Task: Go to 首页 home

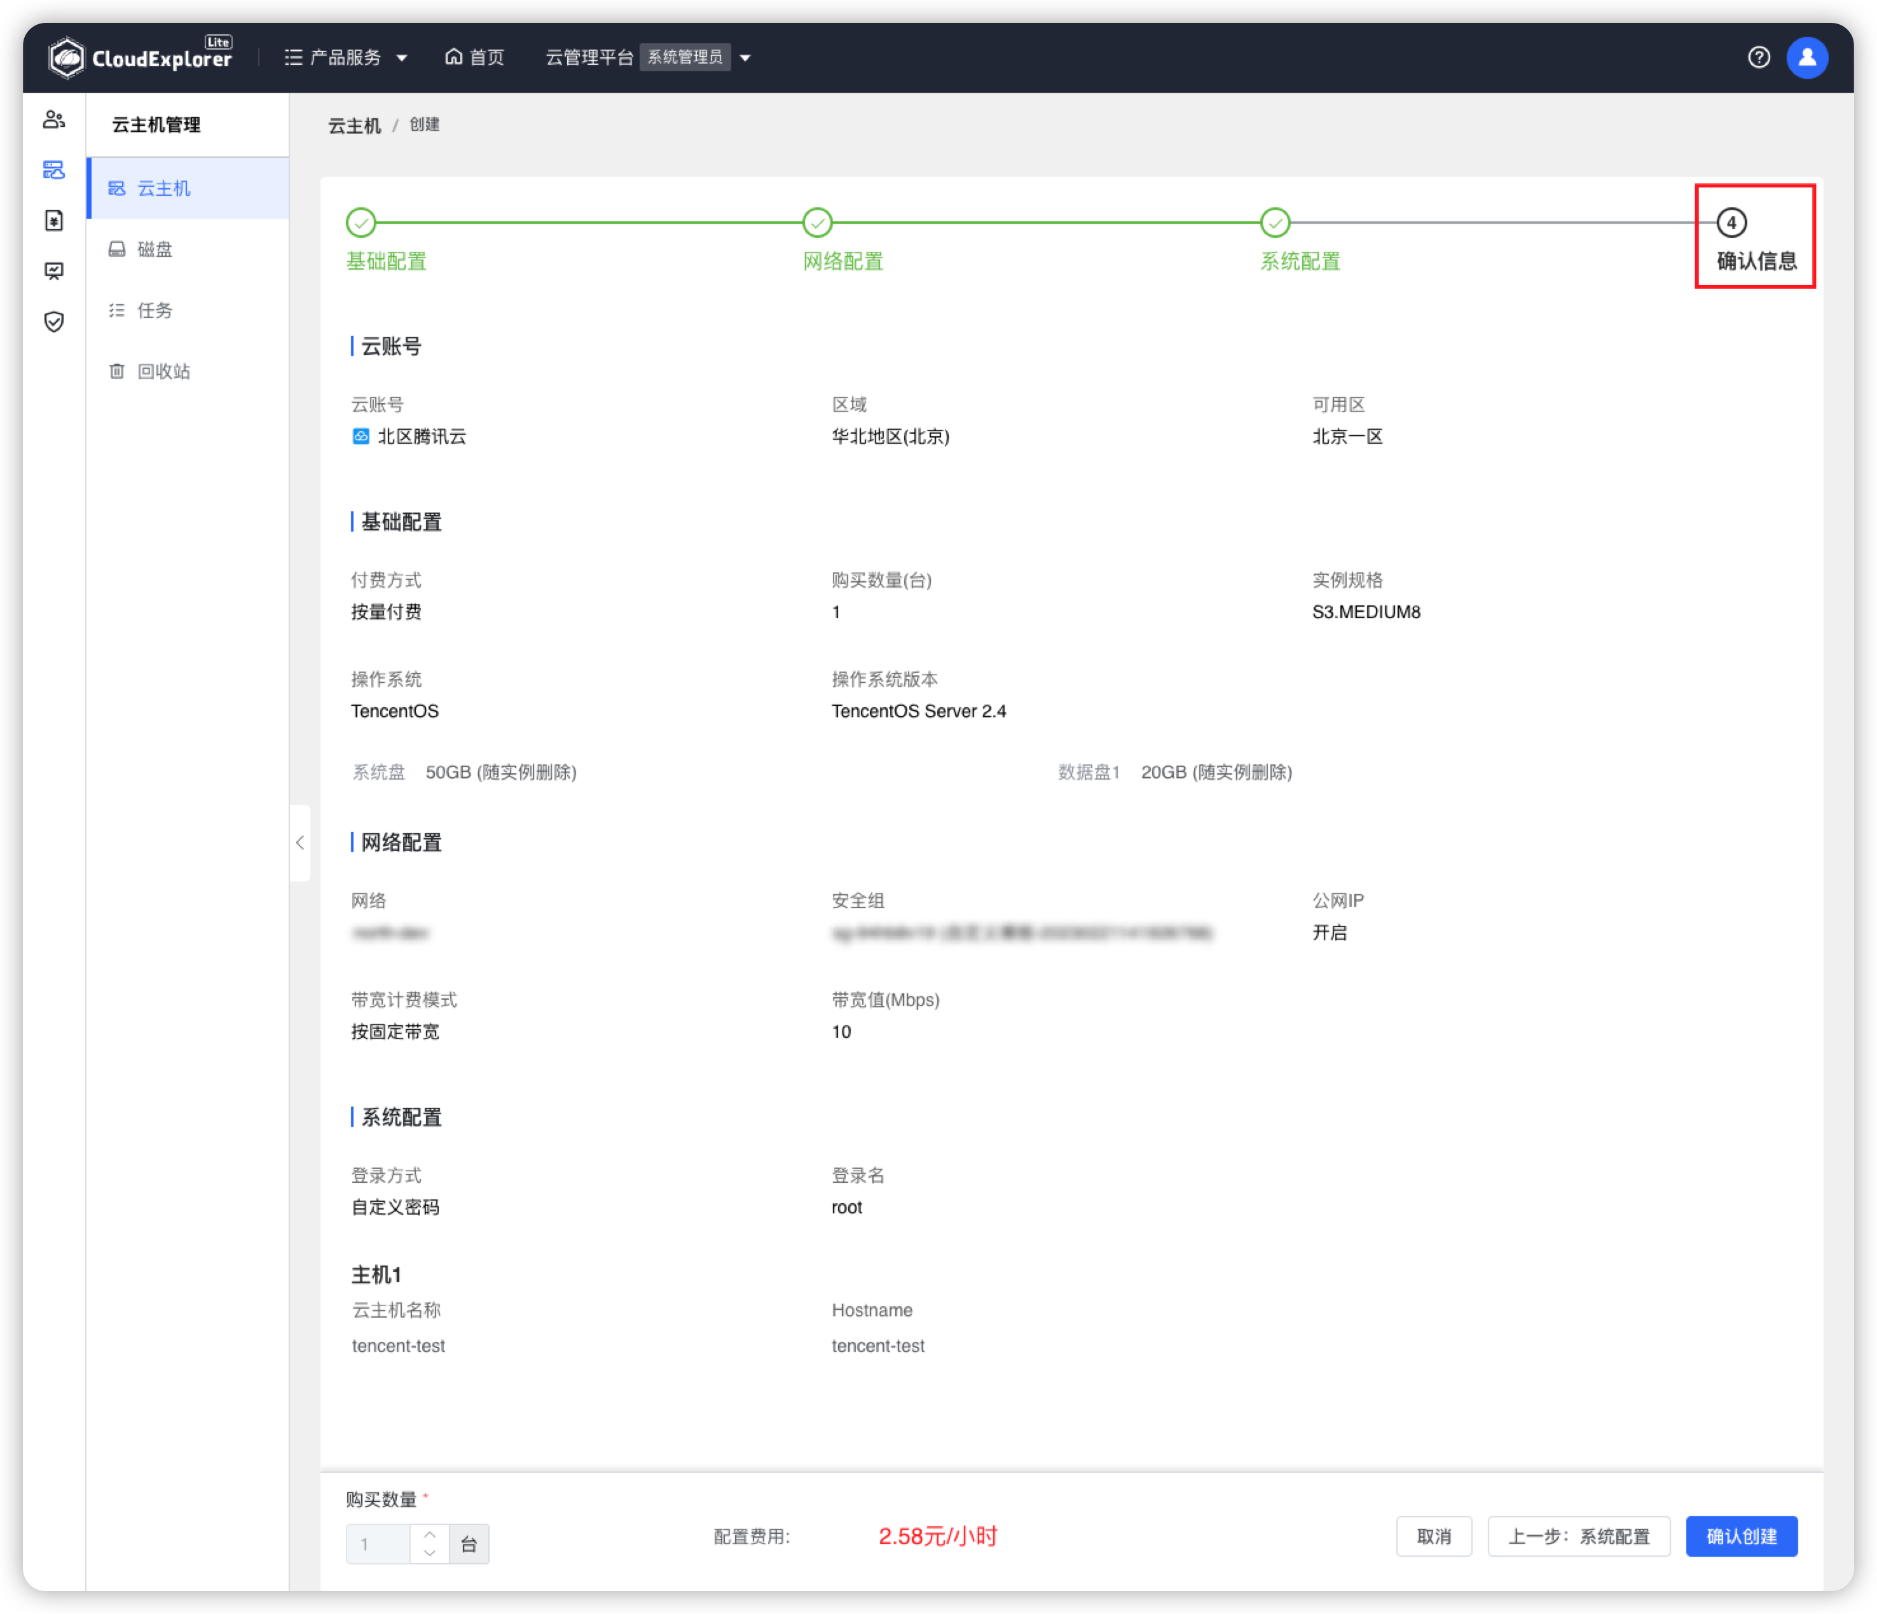Action: [475, 57]
